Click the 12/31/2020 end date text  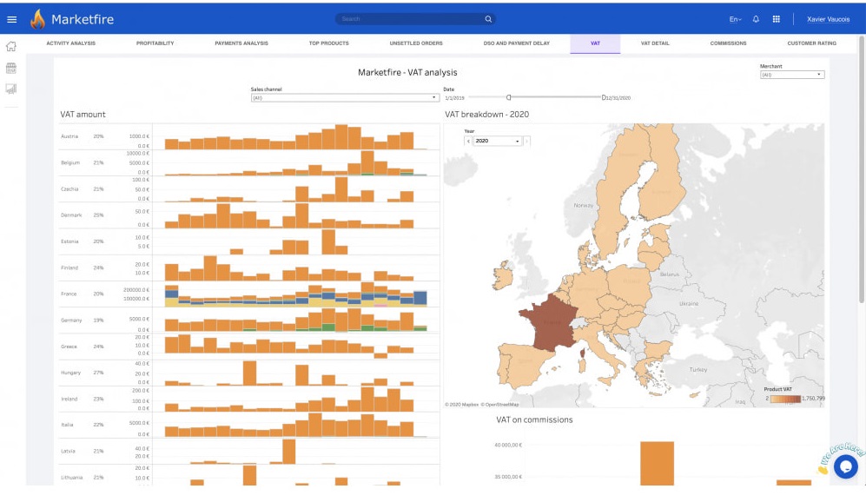click(x=618, y=98)
